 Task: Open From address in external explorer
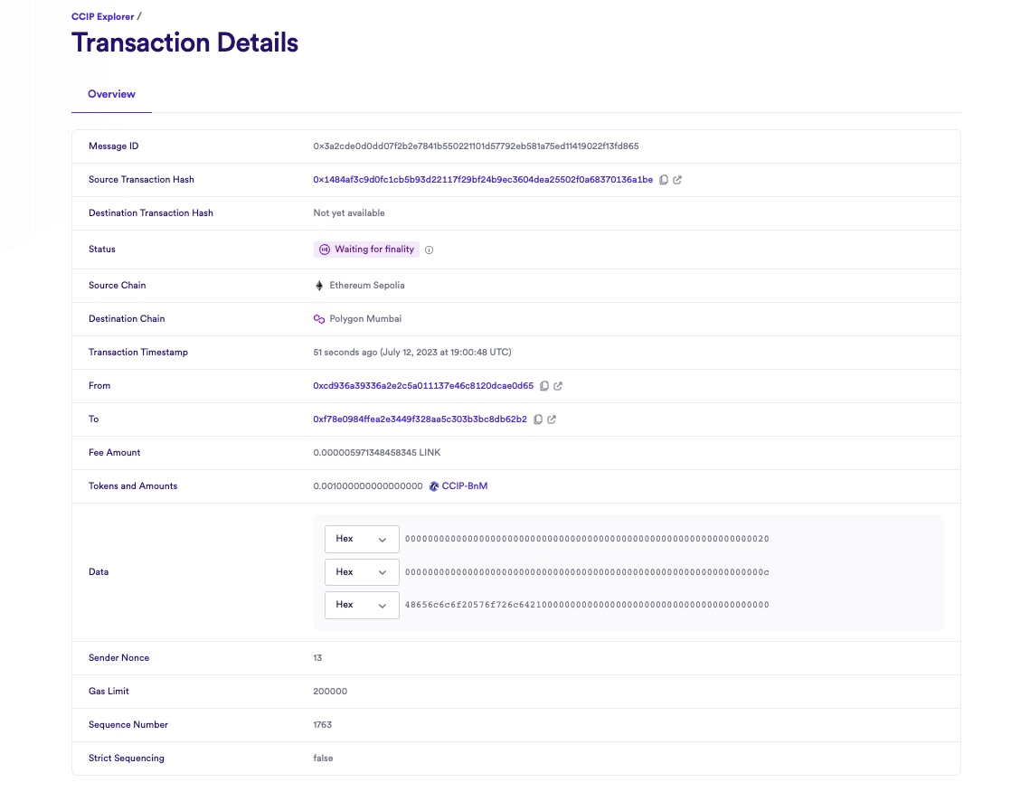[x=558, y=386]
